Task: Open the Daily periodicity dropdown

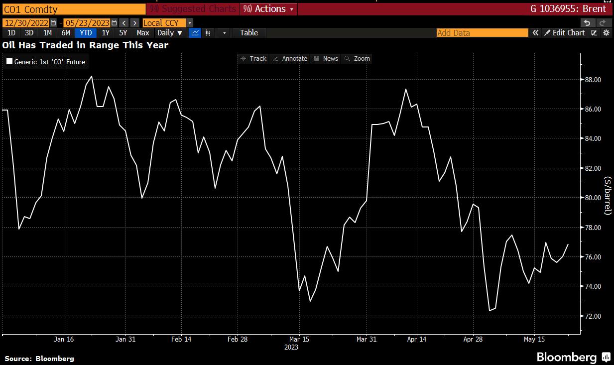Action: [169, 33]
